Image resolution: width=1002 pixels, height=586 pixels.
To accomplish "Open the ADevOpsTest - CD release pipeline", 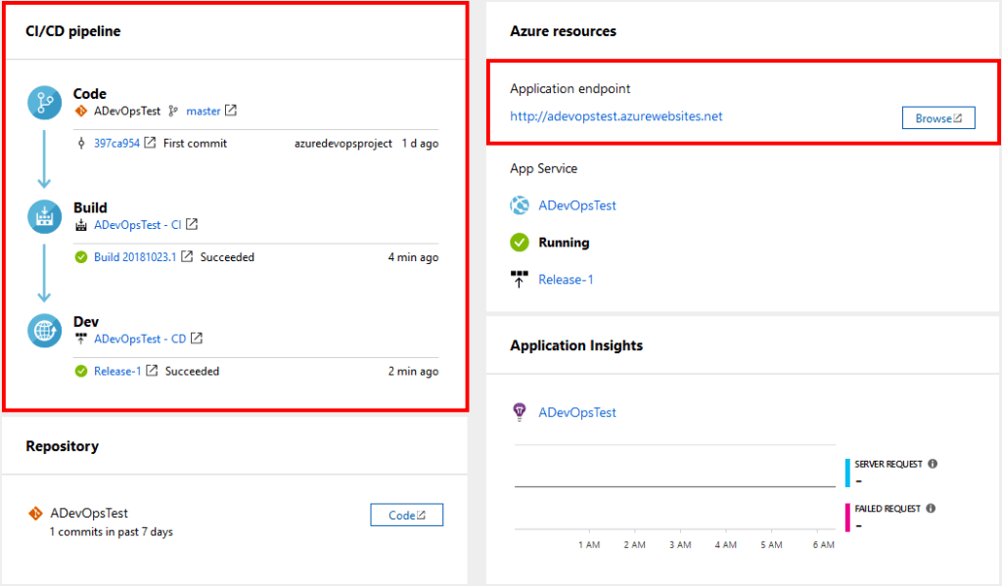I will click(x=140, y=338).
